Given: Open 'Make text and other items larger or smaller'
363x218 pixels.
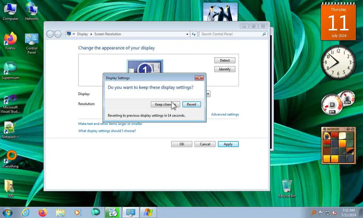Looking at the screenshot, I should click(110, 124).
